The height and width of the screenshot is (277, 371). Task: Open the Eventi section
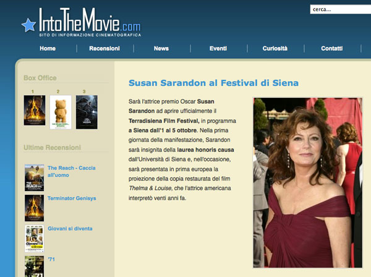point(218,48)
